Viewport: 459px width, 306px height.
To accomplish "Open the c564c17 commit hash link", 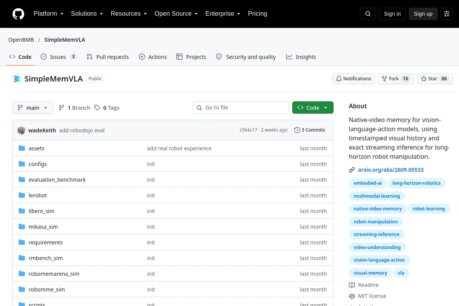I will tap(249, 130).
